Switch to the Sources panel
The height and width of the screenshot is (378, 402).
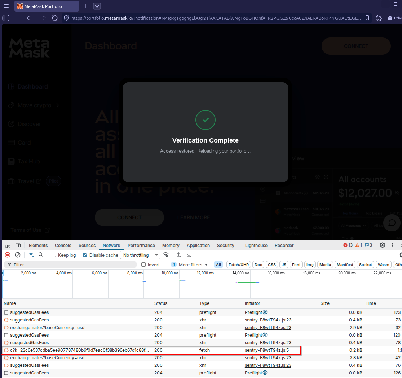pyautogui.click(x=87, y=245)
